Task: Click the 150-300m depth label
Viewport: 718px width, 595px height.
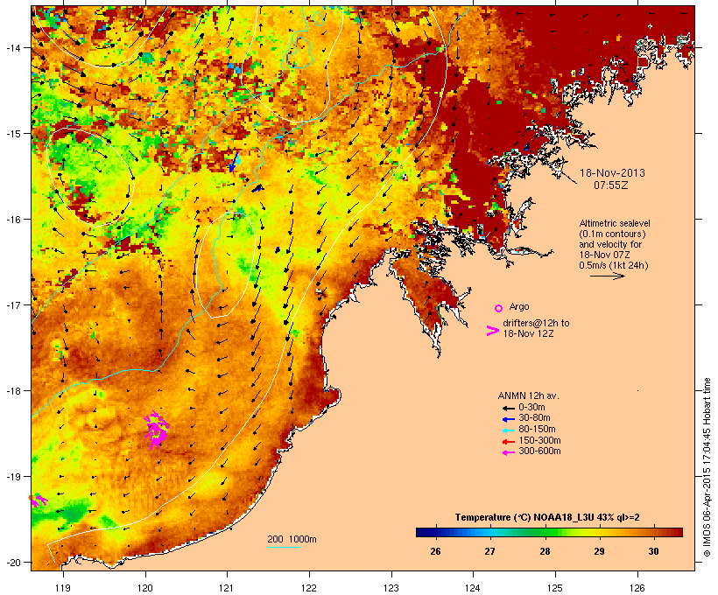Action: click(539, 440)
